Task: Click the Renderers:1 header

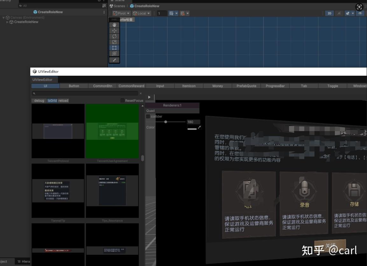Action: pos(172,105)
